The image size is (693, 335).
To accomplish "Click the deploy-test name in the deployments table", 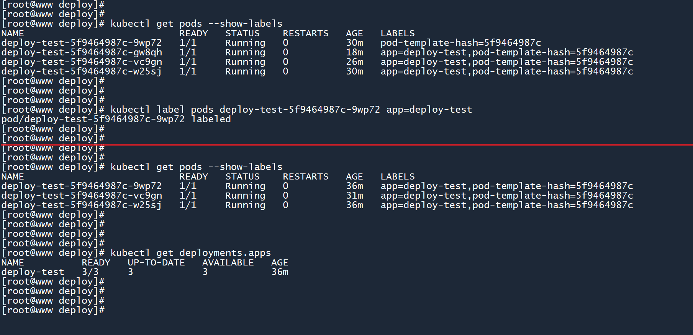I will (x=33, y=272).
